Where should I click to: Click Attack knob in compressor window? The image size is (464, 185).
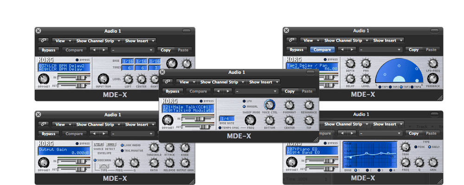169,148
